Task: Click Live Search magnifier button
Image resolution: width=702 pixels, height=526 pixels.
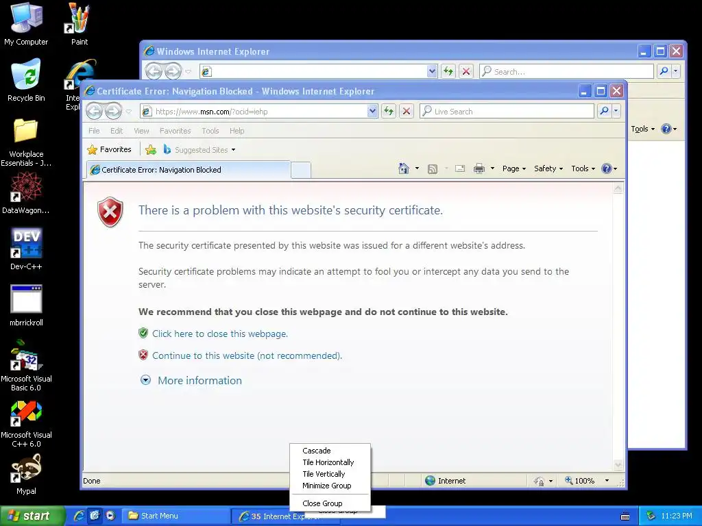Action: [604, 111]
